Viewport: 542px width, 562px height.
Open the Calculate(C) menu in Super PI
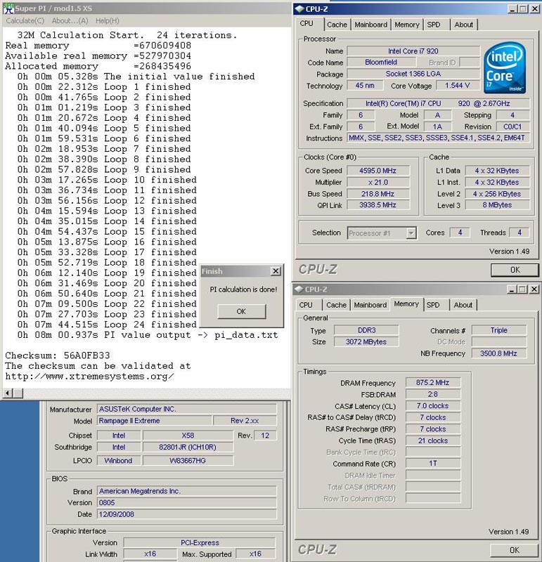[25, 21]
